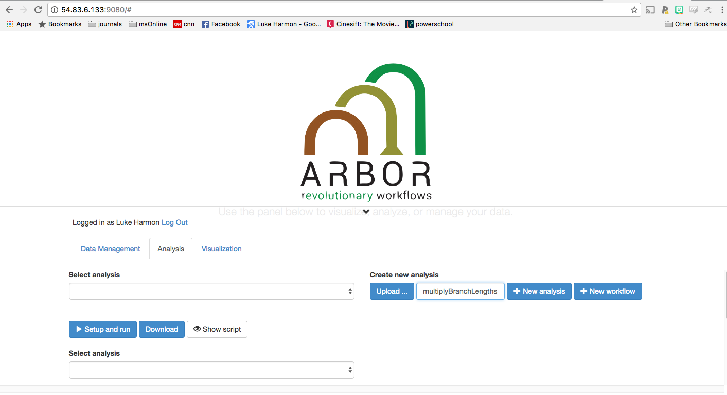Click the Upload ... button
The width and height of the screenshot is (727, 395).
point(392,291)
